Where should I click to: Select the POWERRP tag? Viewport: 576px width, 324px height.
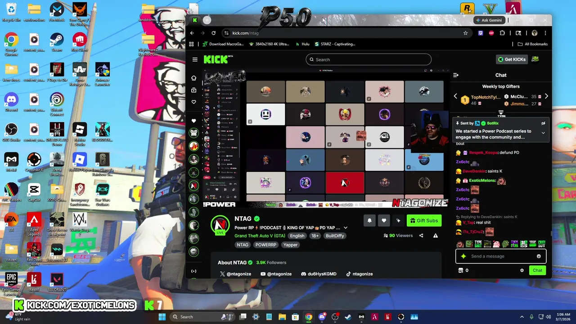pyautogui.click(x=265, y=245)
